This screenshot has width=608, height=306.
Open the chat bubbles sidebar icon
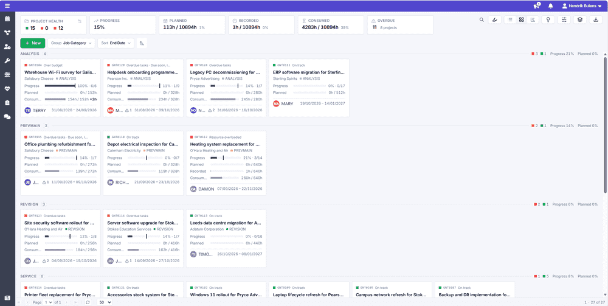tap(7, 117)
